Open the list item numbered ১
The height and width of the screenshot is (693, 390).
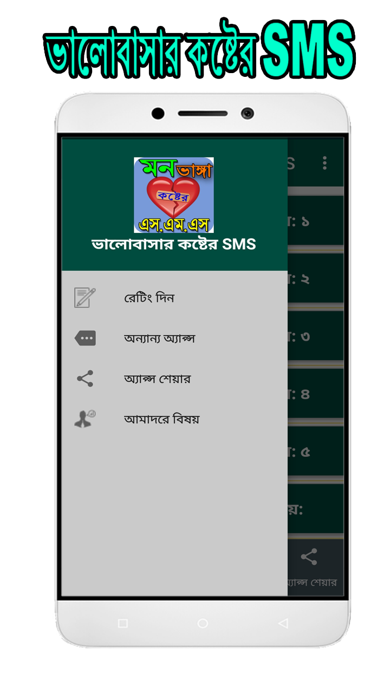coord(315,221)
